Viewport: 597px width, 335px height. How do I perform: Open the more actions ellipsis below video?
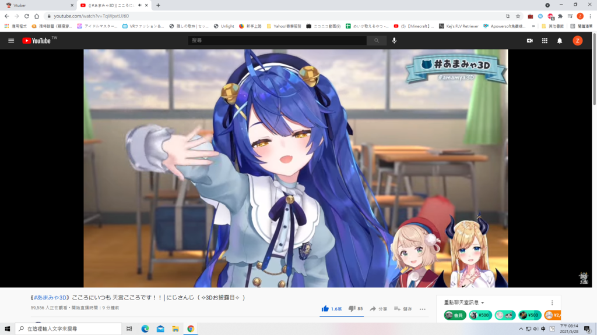(423, 309)
